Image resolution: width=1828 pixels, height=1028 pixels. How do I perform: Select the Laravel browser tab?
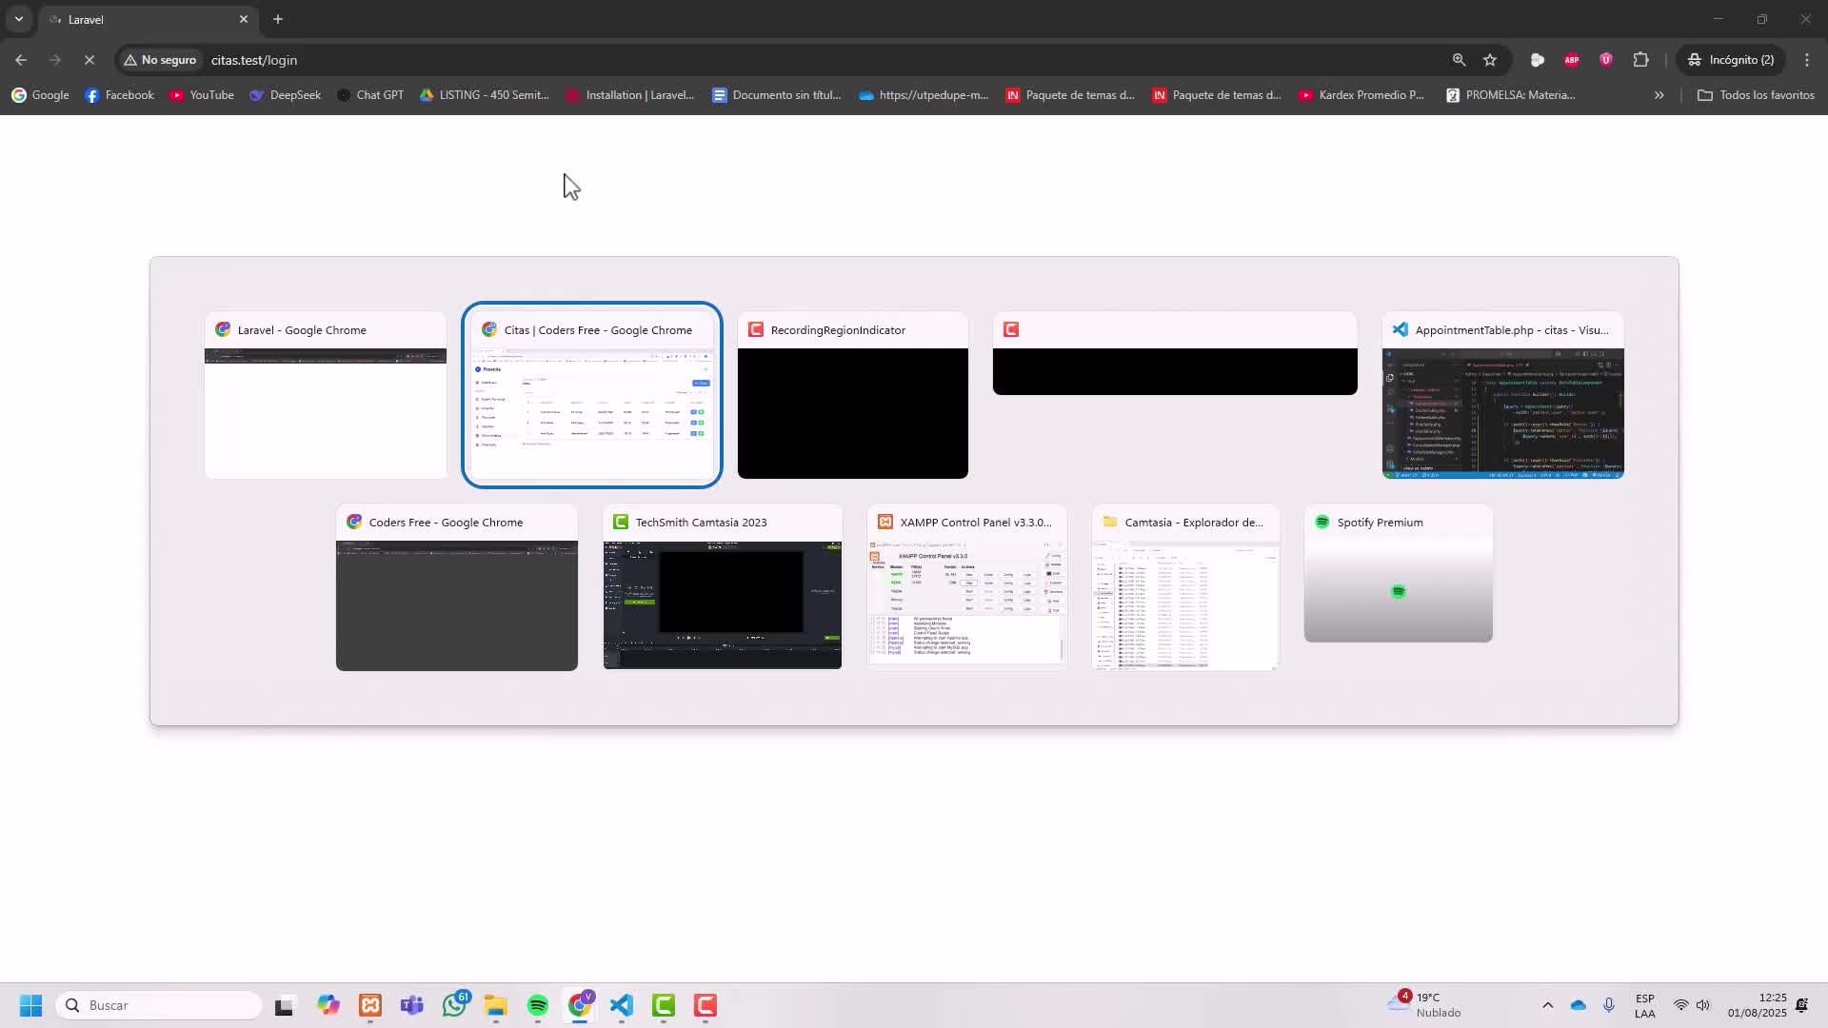(148, 19)
